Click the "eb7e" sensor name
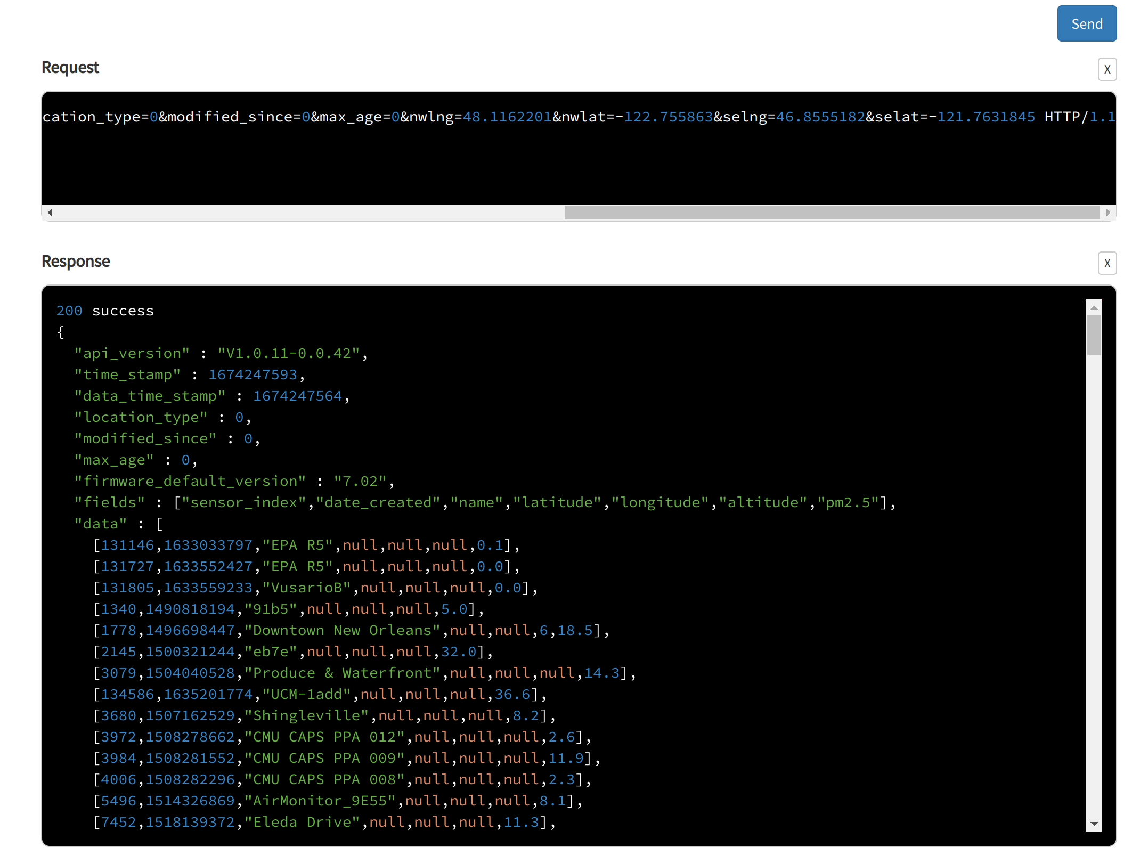 [271, 652]
